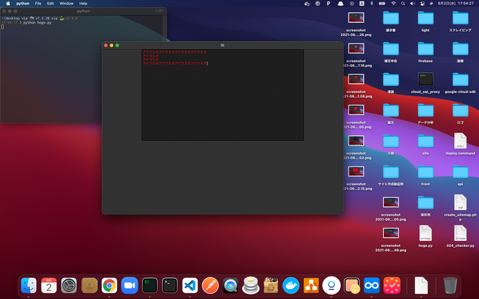Open the File menu
479x299 pixels.
37,3
